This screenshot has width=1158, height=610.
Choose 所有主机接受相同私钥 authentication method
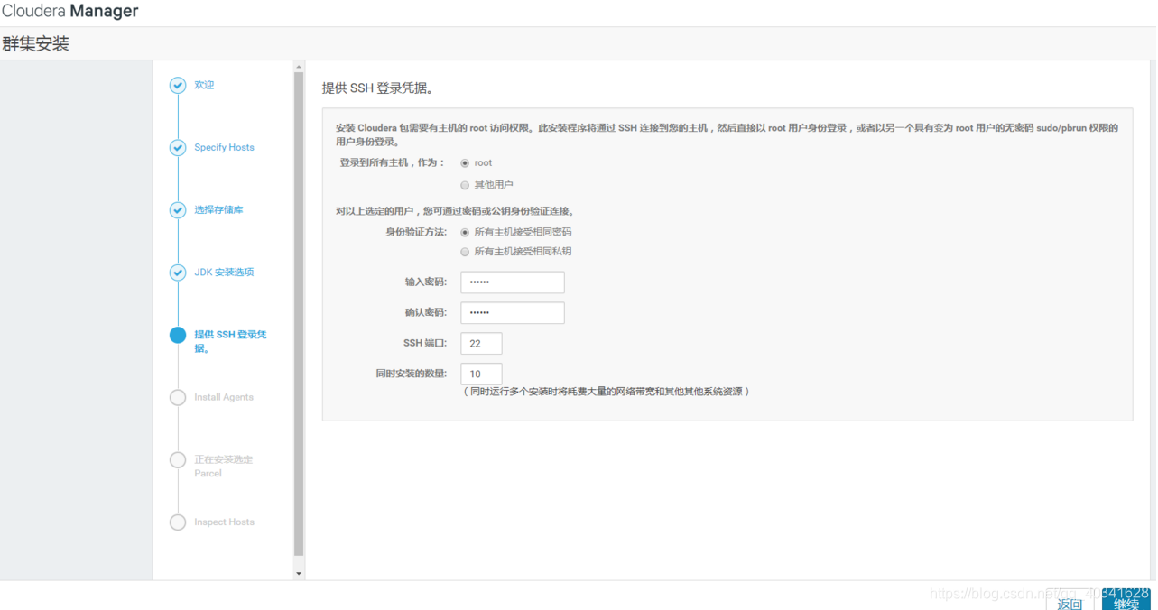[x=465, y=252]
